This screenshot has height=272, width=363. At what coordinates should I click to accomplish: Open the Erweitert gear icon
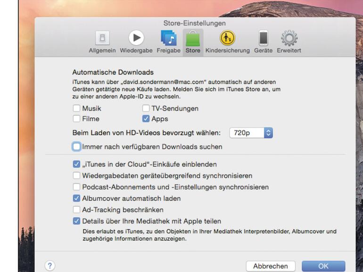289,38
